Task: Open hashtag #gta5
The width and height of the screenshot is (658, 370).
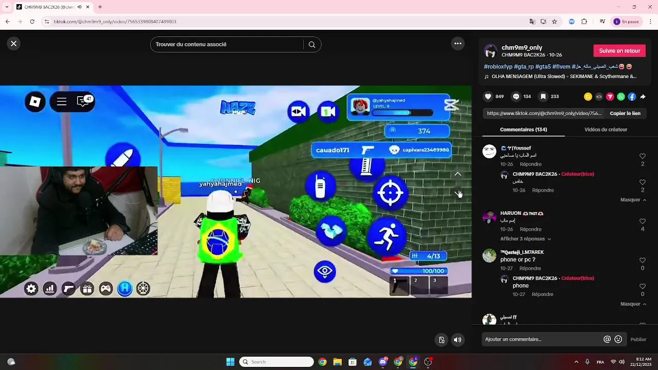Action: pos(543,67)
